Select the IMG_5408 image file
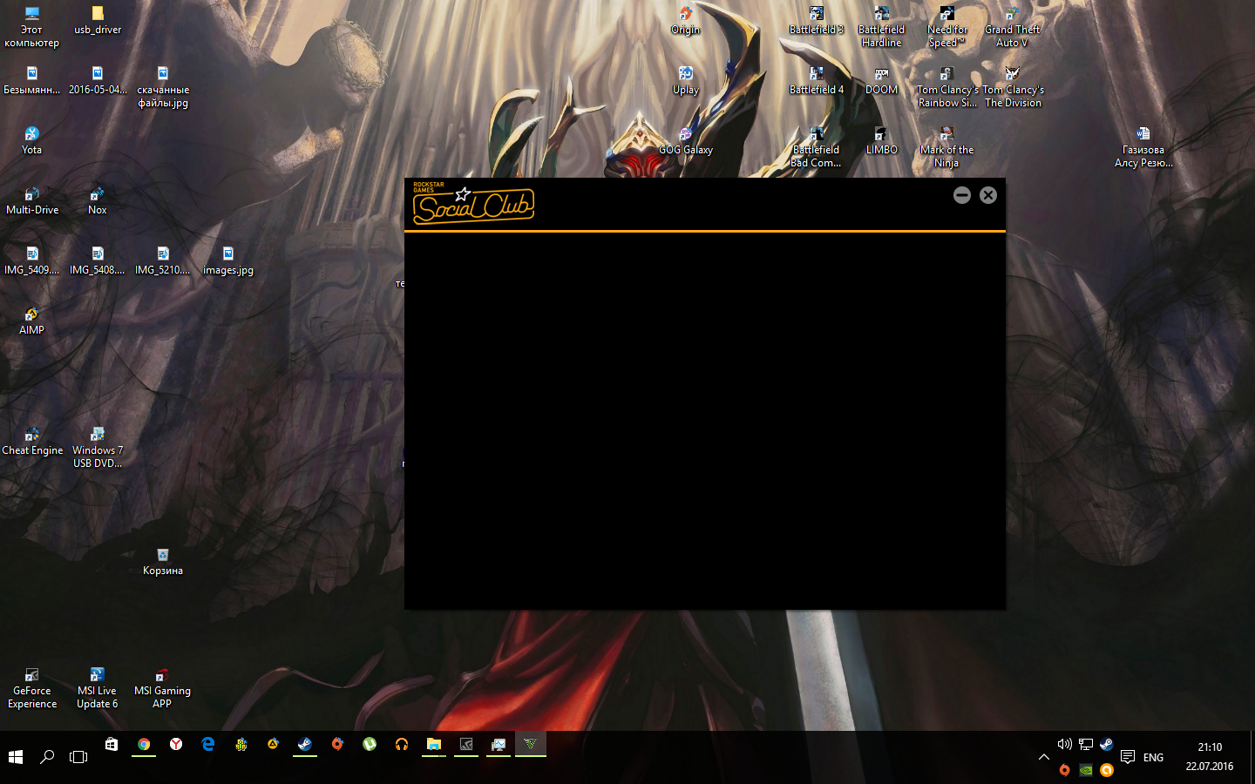The width and height of the screenshot is (1255, 784). click(x=98, y=261)
